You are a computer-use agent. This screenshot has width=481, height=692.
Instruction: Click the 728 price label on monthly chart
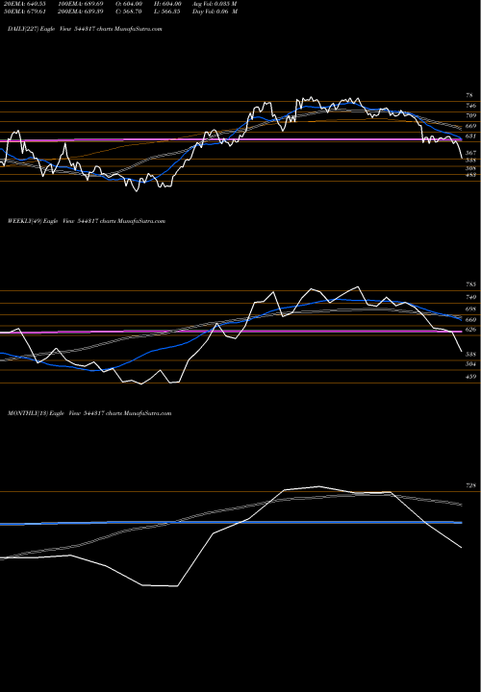(470, 485)
